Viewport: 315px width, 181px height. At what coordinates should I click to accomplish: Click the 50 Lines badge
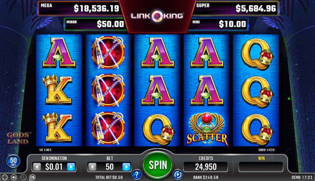(13, 161)
